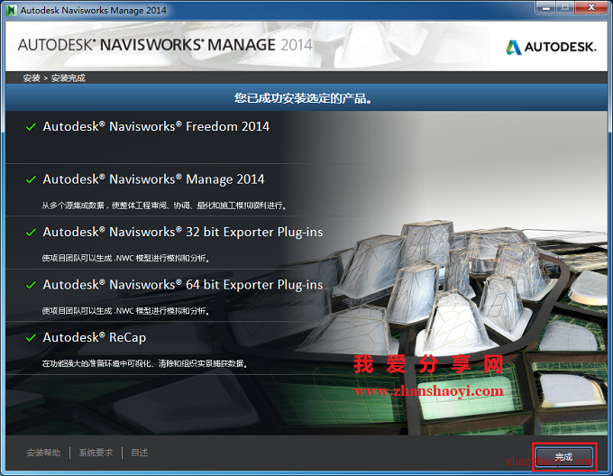Click the disabled maximize button in title bar

565,8
